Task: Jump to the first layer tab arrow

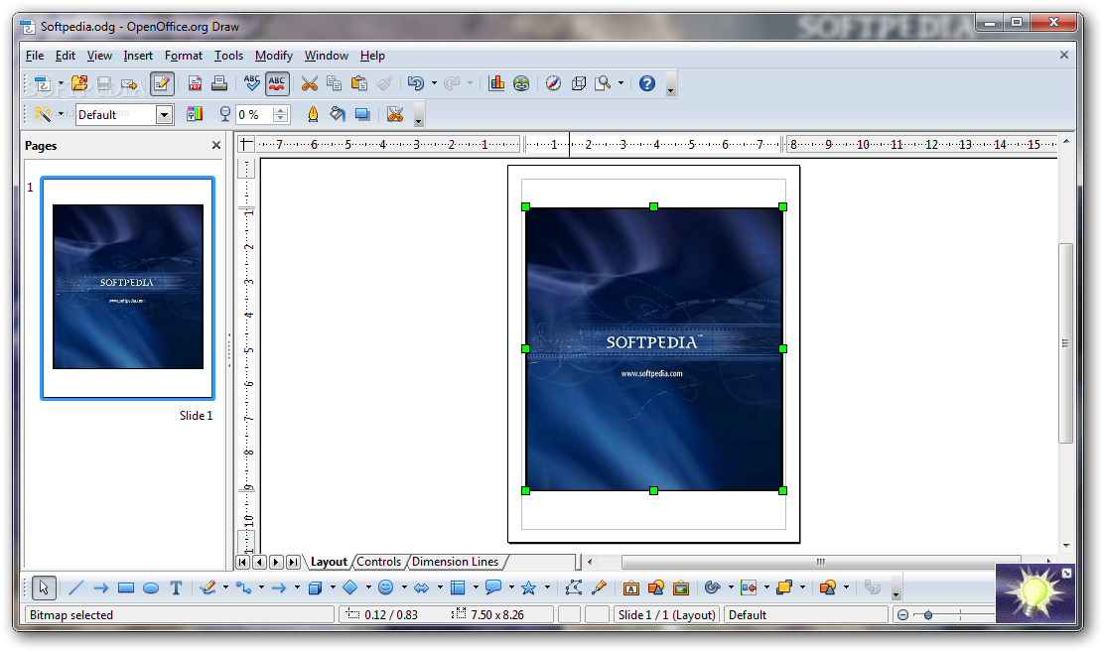Action: 243,562
